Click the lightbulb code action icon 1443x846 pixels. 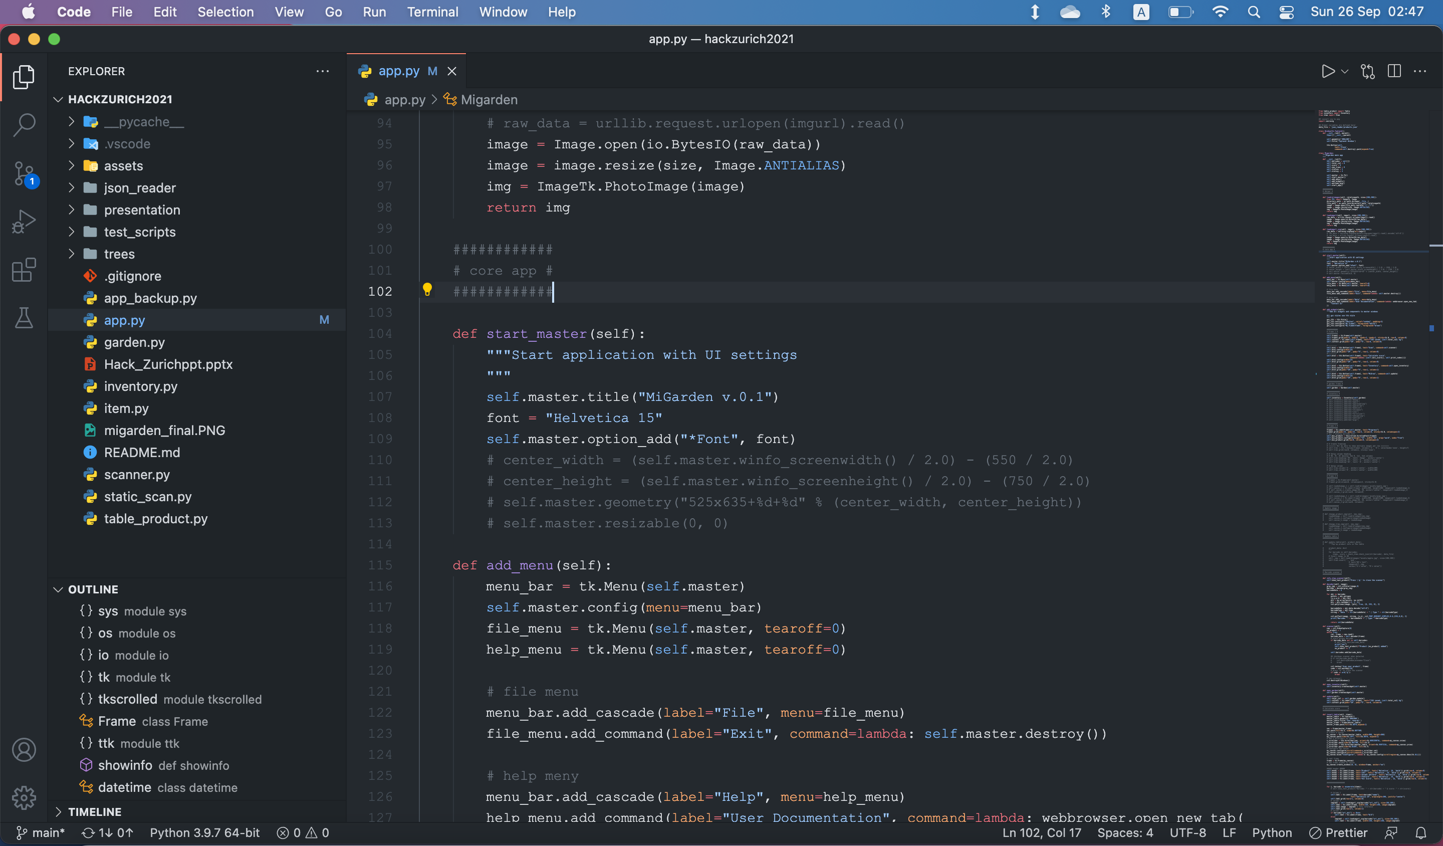tap(427, 290)
